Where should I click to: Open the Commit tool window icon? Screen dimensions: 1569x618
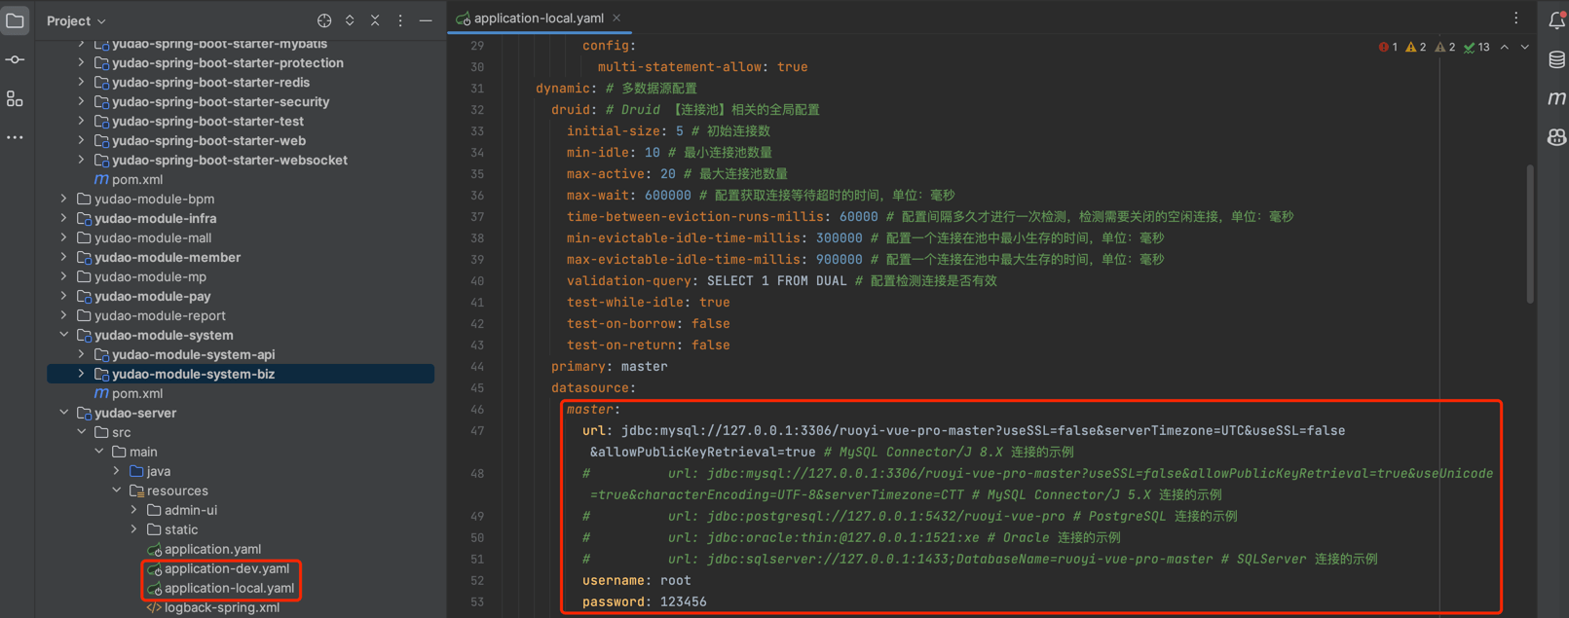[15, 60]
